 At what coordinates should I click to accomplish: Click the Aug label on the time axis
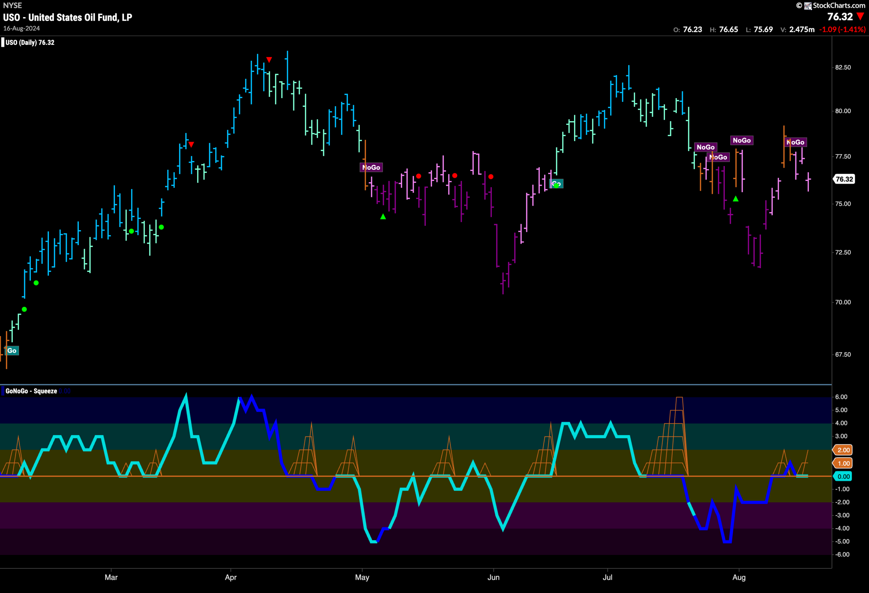(739, 577)
